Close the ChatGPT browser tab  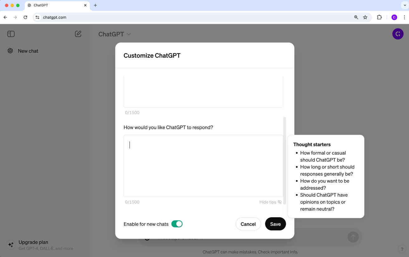85,5
